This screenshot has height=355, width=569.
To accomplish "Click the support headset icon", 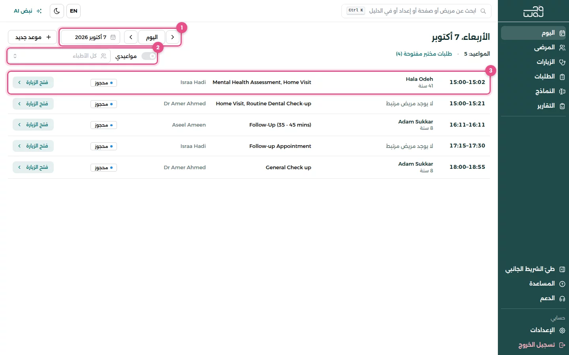I will pyautogui.click(x=562, y=298).
